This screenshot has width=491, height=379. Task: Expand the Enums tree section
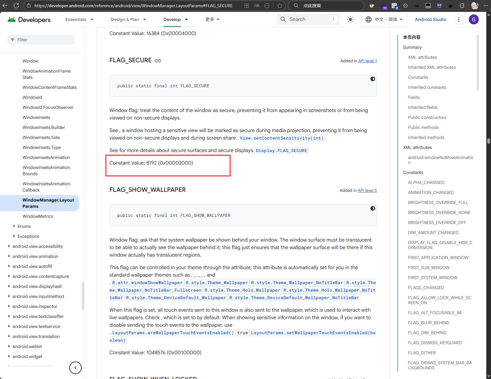pyautogui.click(x=14, y=226)
